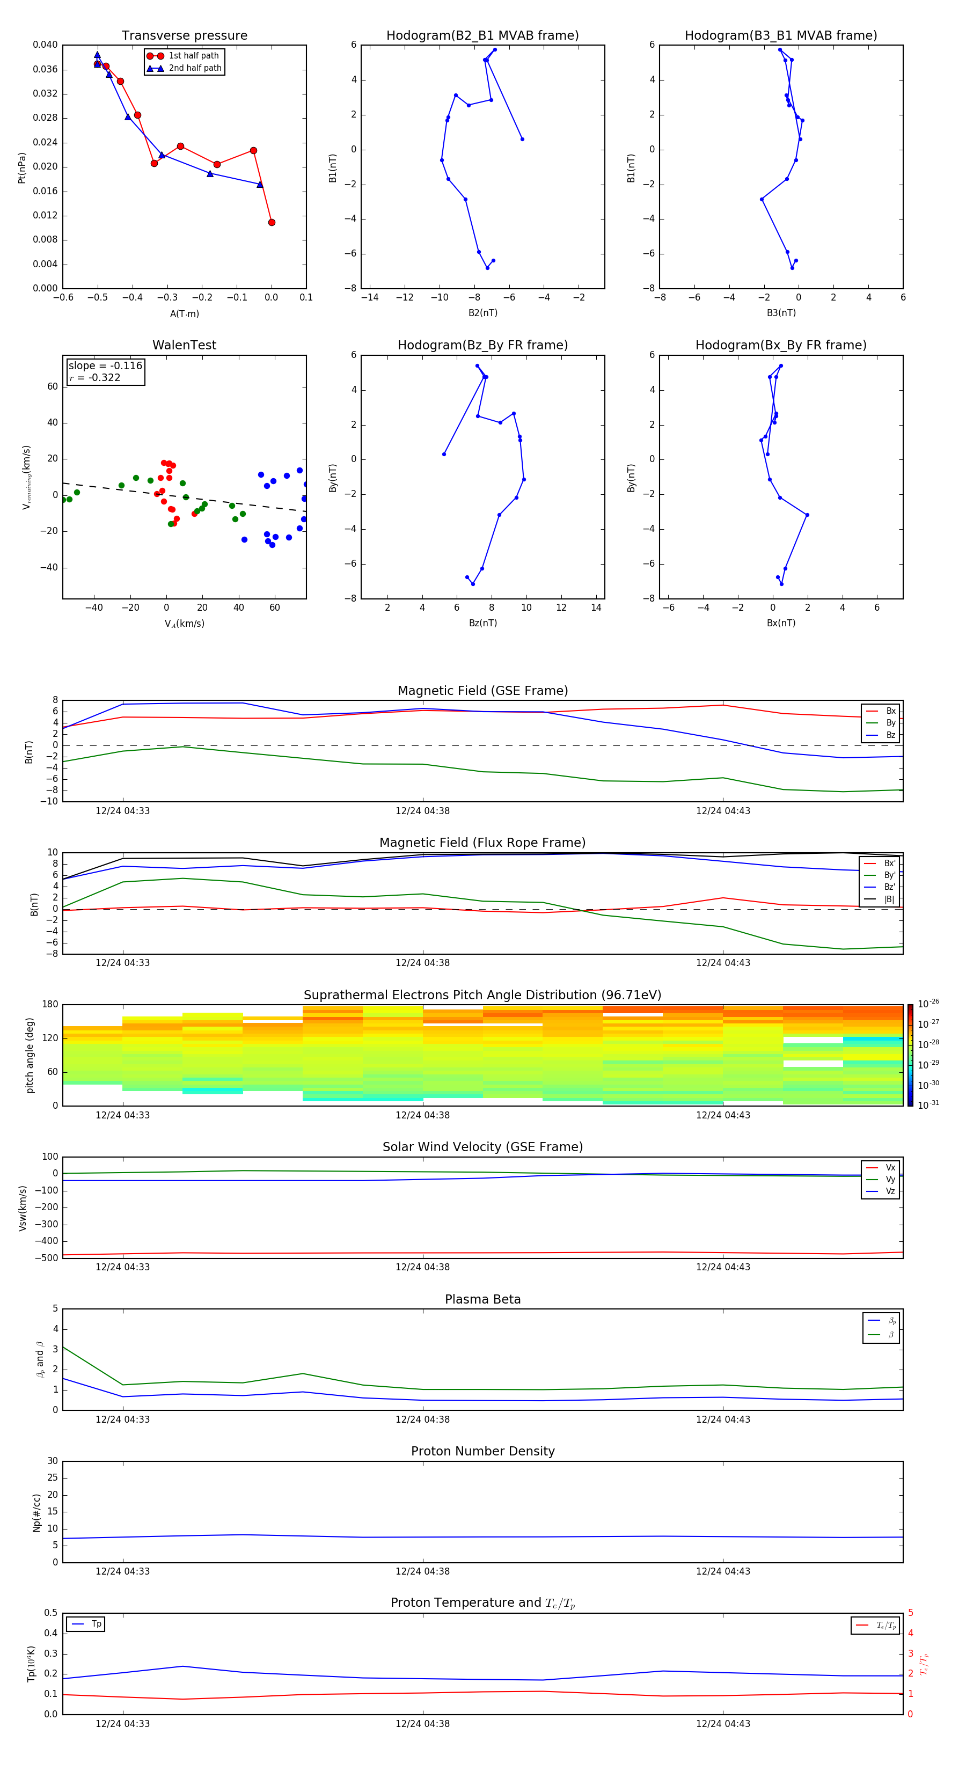Select the Bx entry in GSE legend
966x1771 pixels.
881,711
